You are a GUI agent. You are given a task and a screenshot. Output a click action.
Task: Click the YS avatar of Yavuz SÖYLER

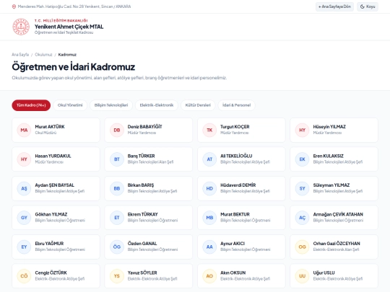coord(117,276)
